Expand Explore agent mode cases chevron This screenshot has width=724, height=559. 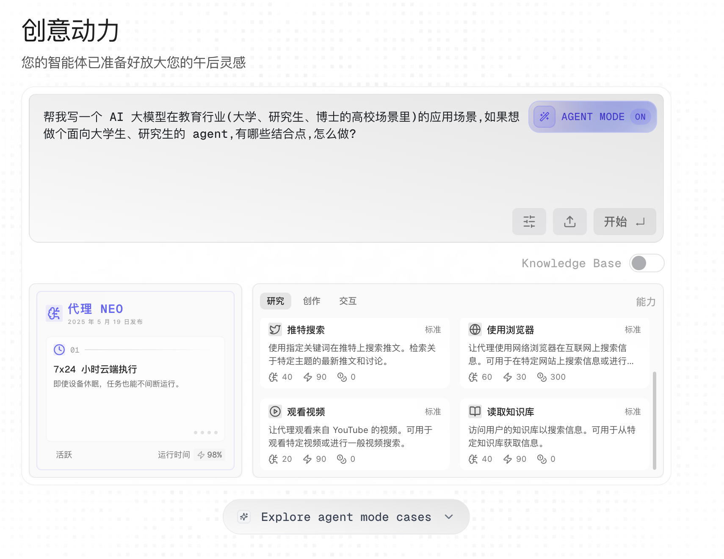[449, 517]
